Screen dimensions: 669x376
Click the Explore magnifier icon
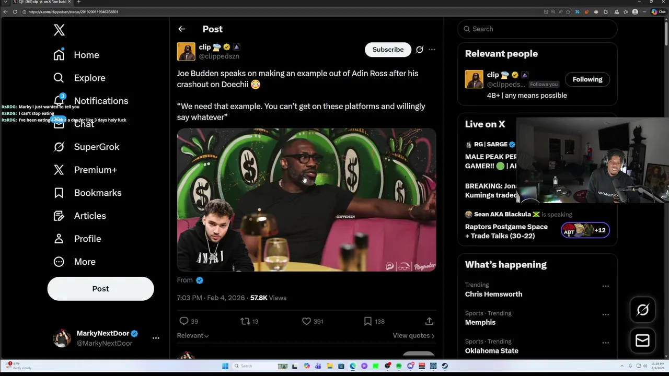click(x=59, y=78)
